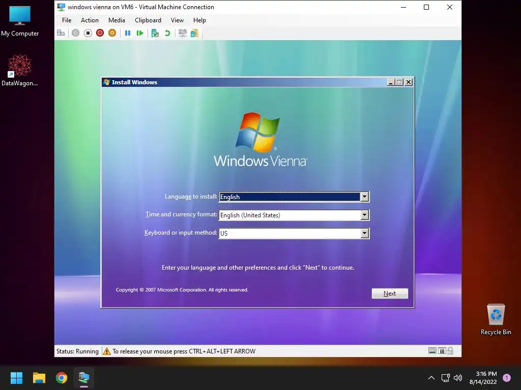
Task: Click the Language to install label
Action: pos(191,197)
